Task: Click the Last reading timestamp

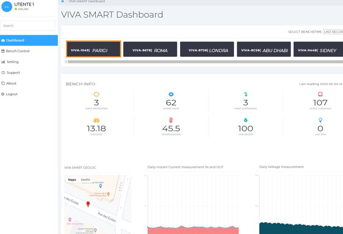Action: [x=321, y=84]
